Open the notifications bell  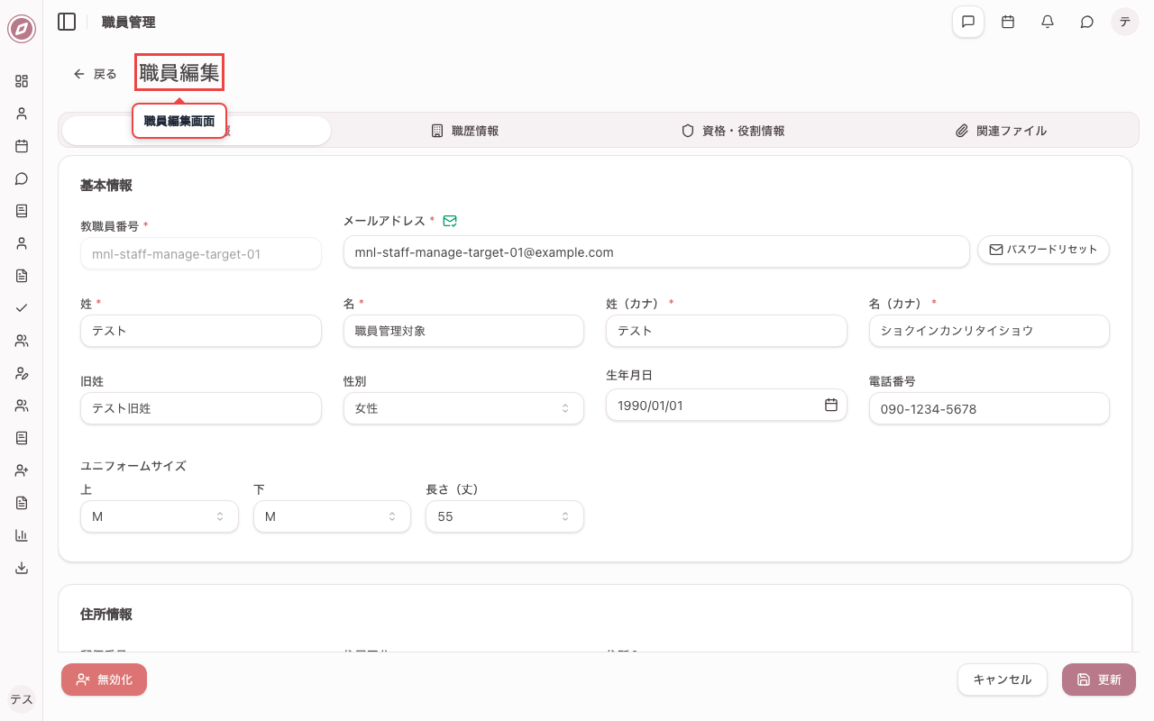pyautogui.click(x=1048, y=22)
